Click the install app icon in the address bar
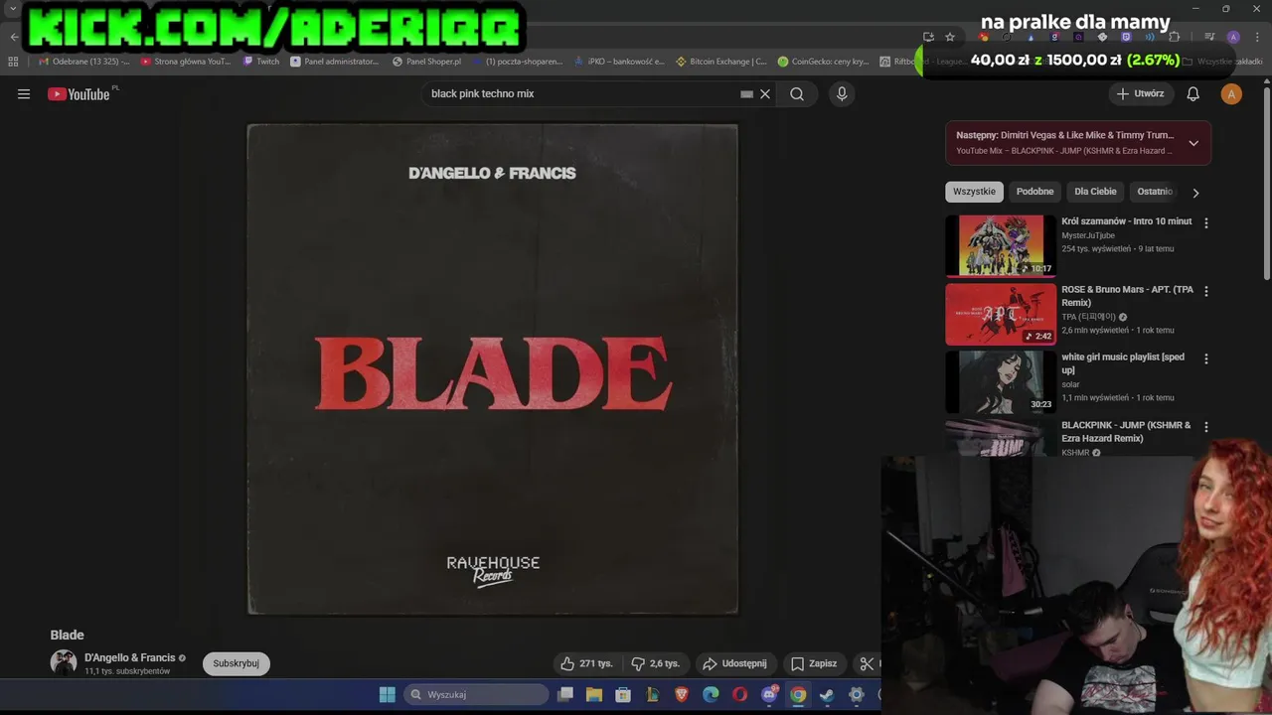 click(928, 37)
